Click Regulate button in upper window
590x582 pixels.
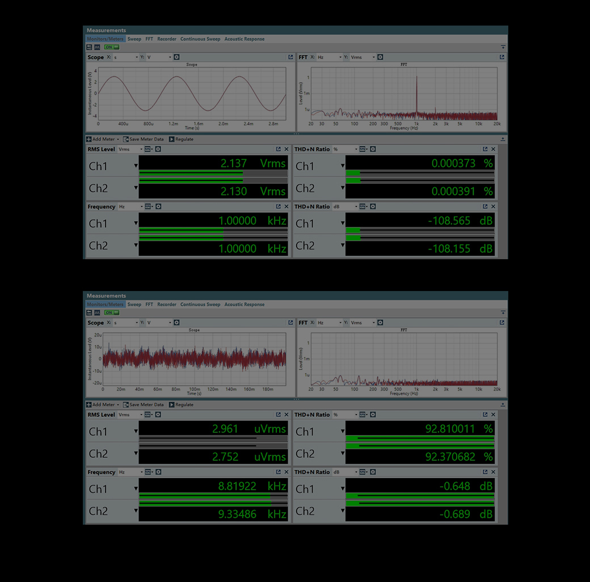coord(182,139)
